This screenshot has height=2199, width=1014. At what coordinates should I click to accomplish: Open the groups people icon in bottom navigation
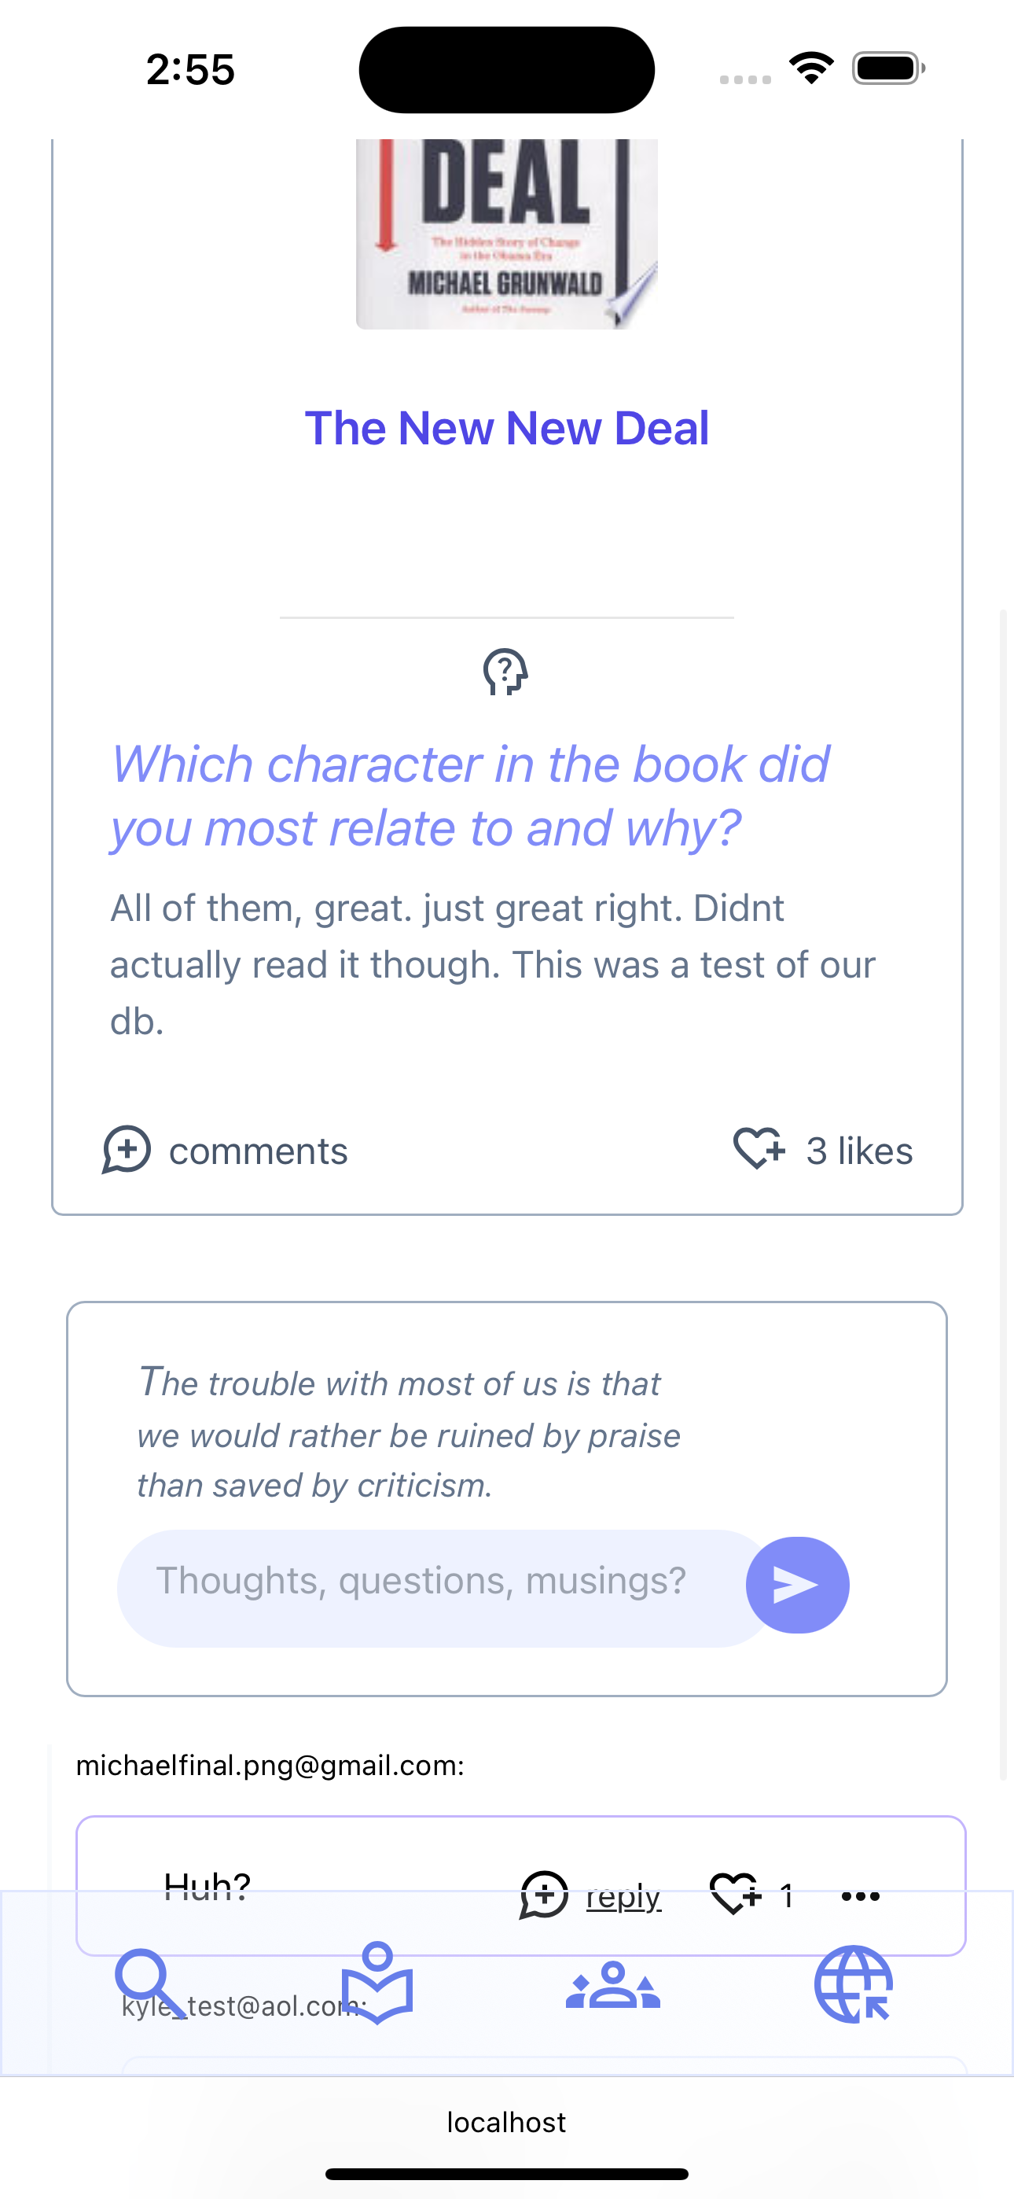(613, 1985)
